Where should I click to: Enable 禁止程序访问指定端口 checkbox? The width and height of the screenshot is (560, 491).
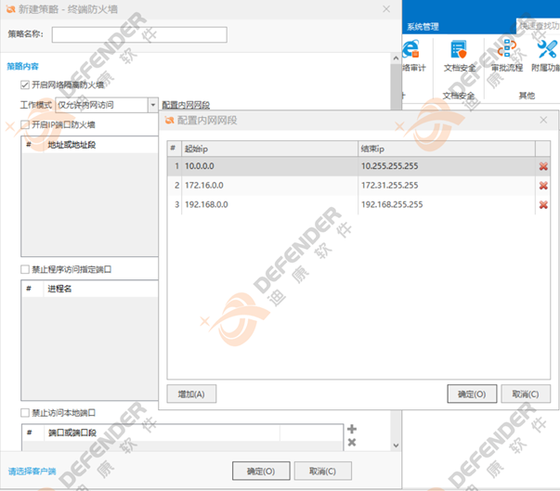pos(25,269)
